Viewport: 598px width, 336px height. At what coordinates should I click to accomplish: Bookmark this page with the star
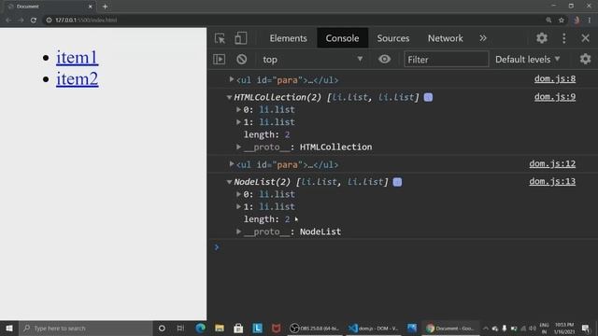click(x=561, y=20)
